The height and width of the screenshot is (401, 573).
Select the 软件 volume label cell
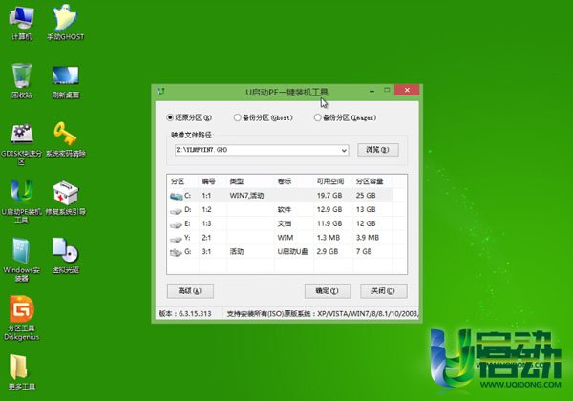285,210
